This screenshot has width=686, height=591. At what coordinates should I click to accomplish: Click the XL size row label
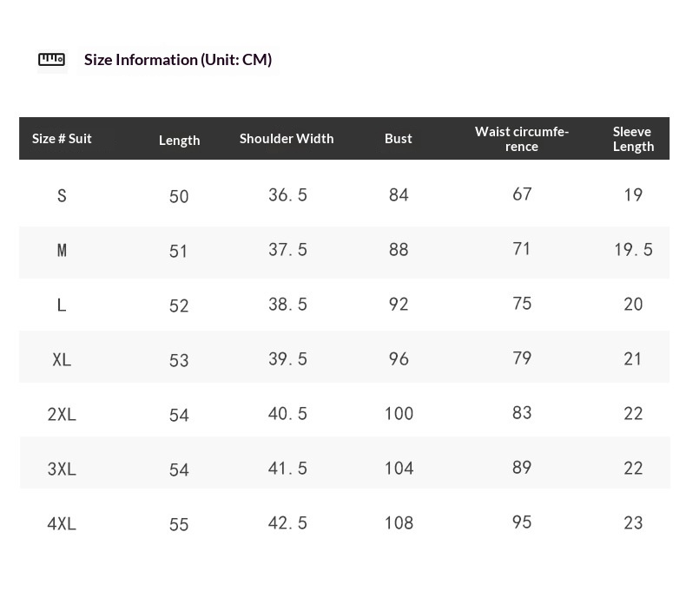click(62, 360)
